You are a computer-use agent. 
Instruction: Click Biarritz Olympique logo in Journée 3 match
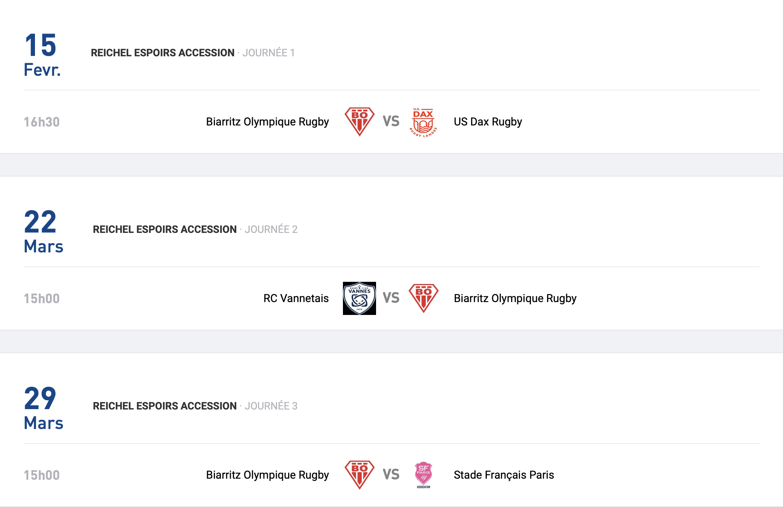pos(359,475)
